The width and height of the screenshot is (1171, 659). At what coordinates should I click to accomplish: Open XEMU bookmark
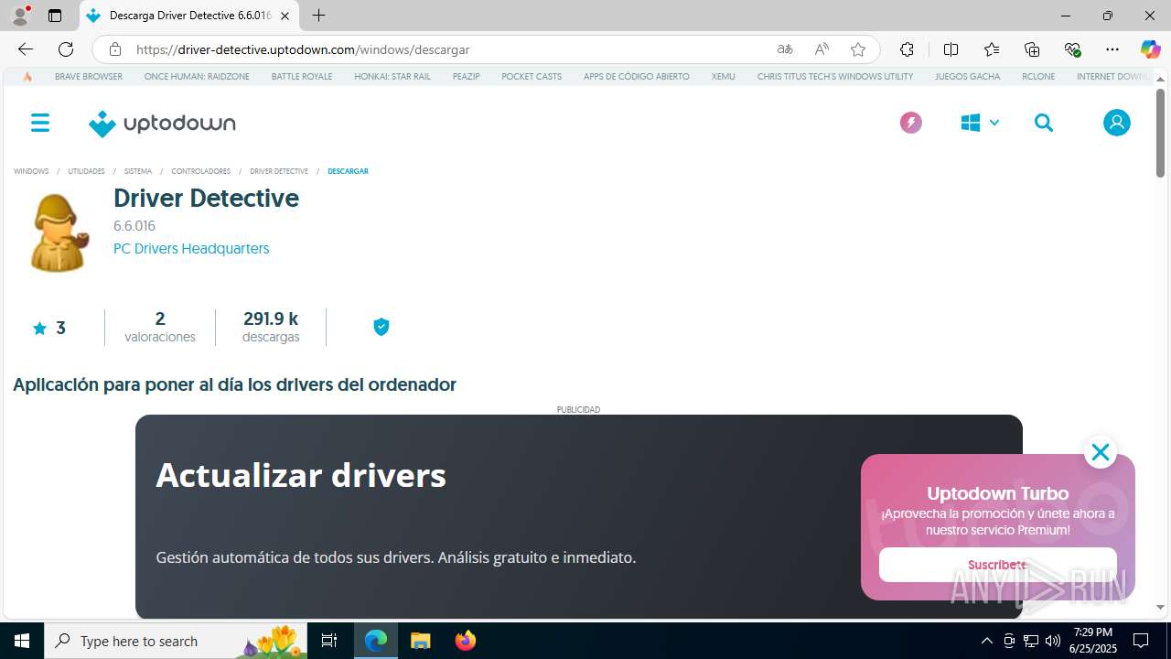tap(724, 77)
